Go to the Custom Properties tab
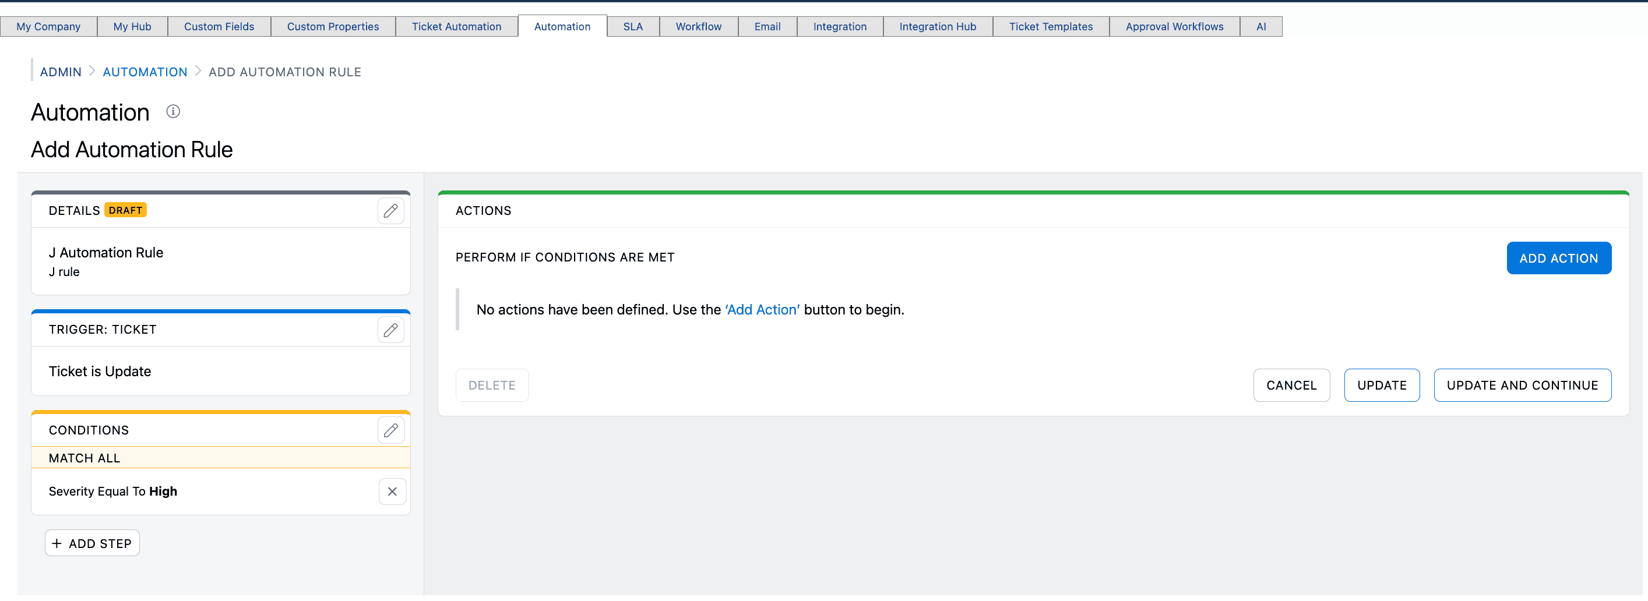The image size is (1648, 601). [x=333, y=27]
